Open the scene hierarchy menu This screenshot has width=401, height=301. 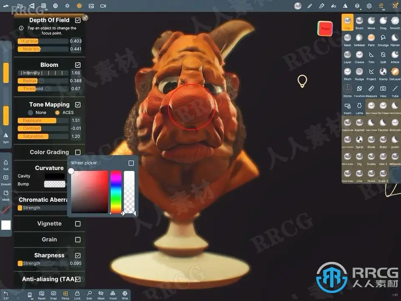[x=32, y=6]
